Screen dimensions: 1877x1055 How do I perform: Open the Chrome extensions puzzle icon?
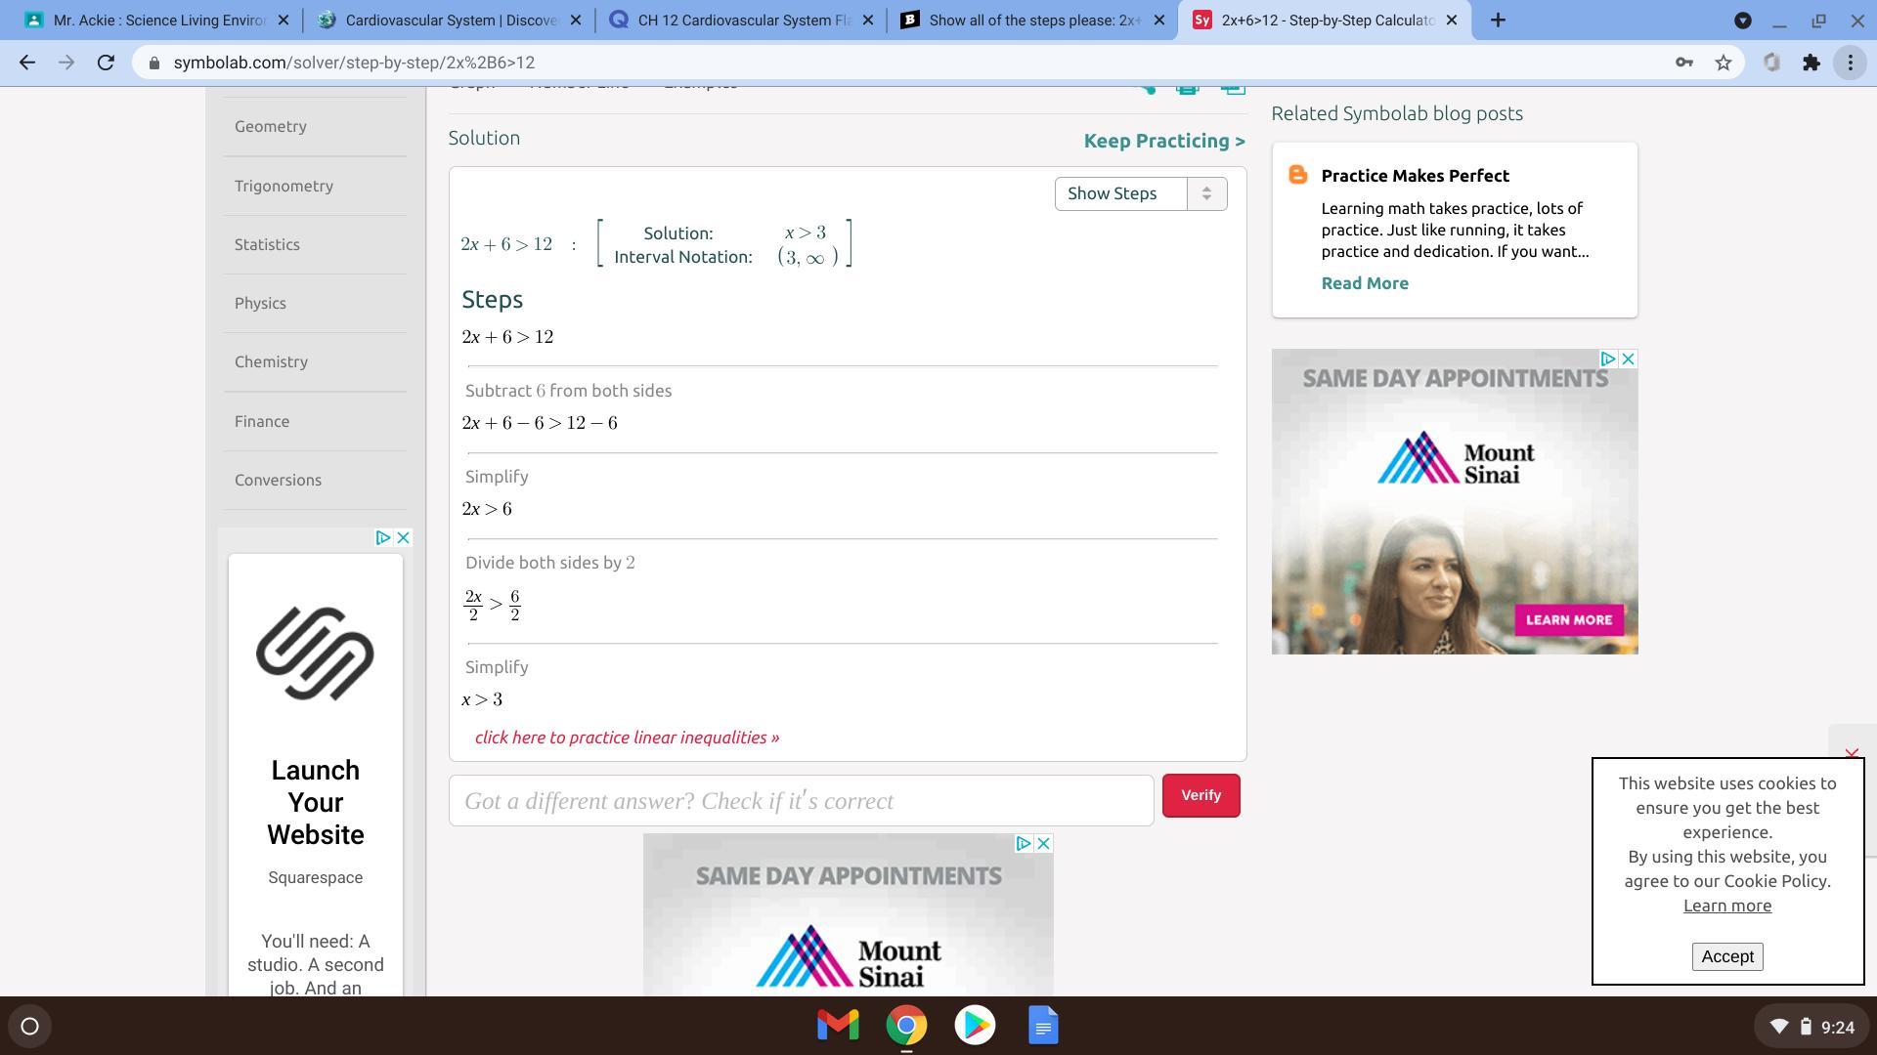point(1812,63)
